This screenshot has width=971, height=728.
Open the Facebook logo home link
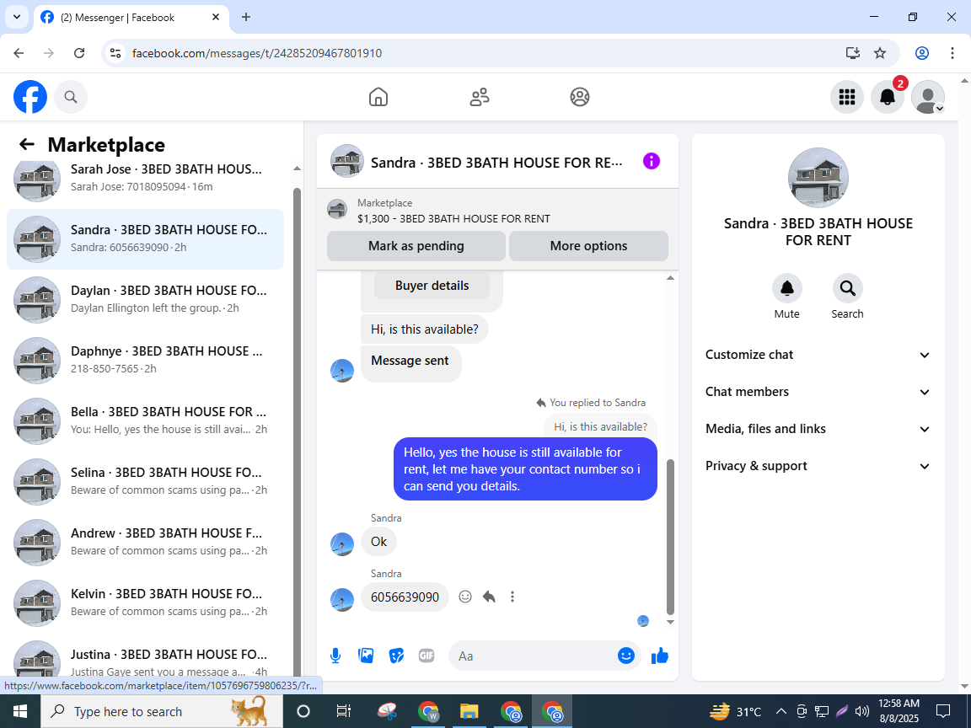pos(30,97)
